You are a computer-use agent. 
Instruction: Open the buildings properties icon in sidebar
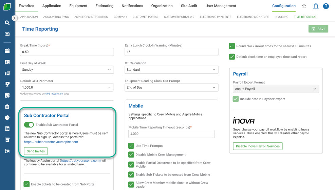pos(7,73)
